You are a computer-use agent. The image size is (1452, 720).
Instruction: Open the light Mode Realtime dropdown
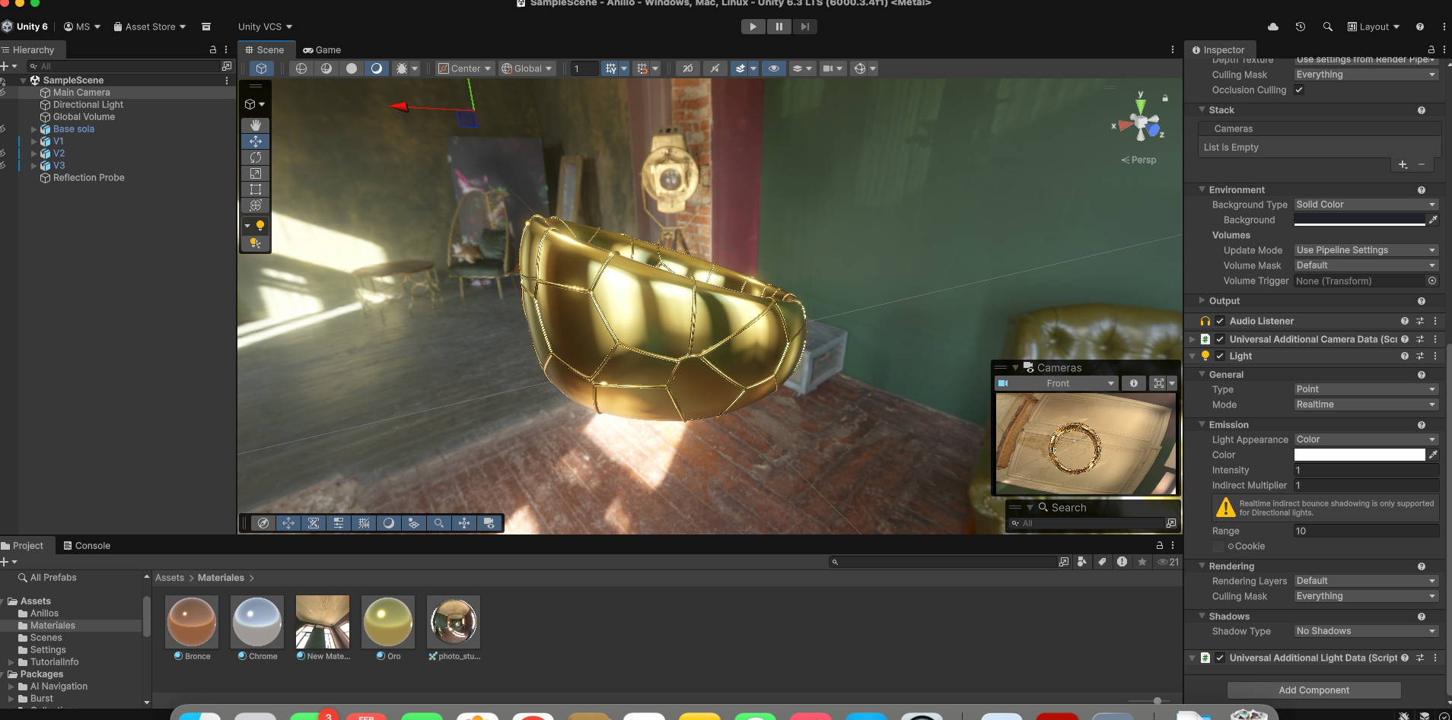tap(1366, 404)
